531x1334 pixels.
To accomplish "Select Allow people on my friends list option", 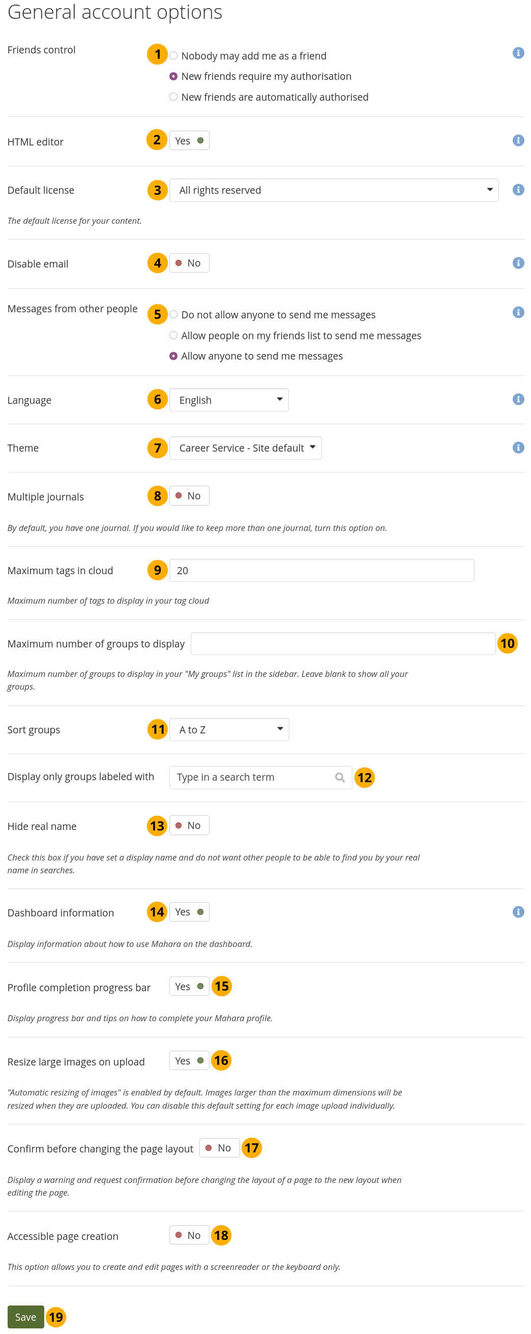I will (173, 336).
